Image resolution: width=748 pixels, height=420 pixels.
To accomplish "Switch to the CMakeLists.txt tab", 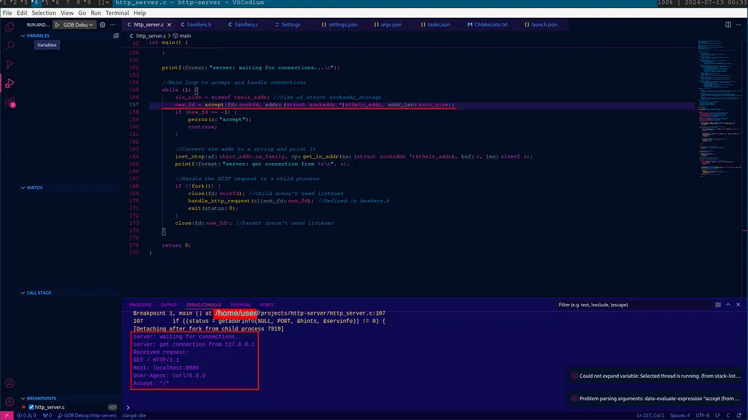I will tap(488, 24).
